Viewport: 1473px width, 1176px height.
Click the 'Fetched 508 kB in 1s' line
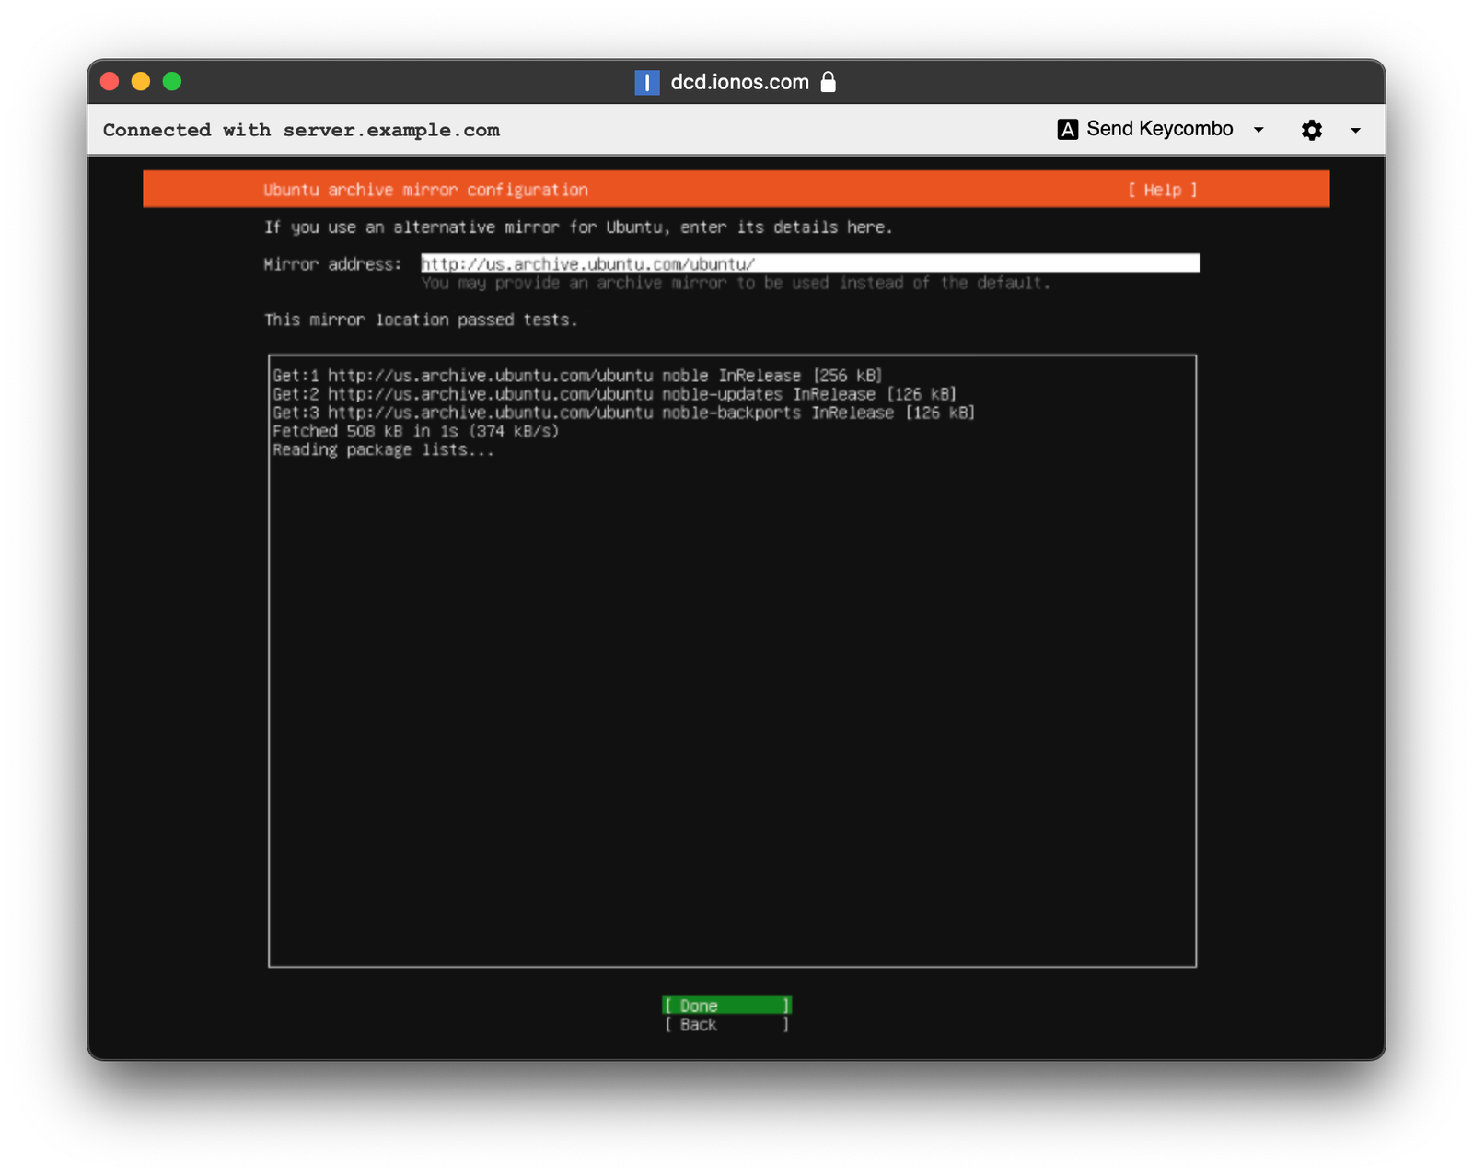[415, 431]
